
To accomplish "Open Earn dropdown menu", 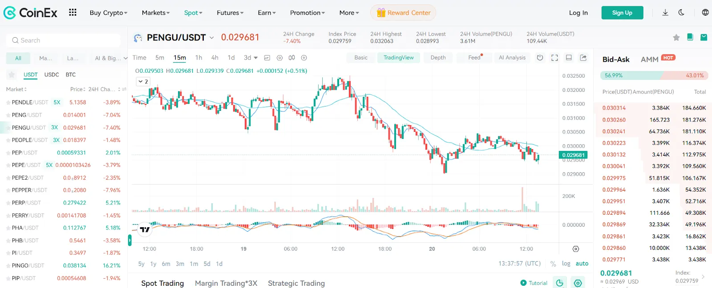I will coord(267,13).
